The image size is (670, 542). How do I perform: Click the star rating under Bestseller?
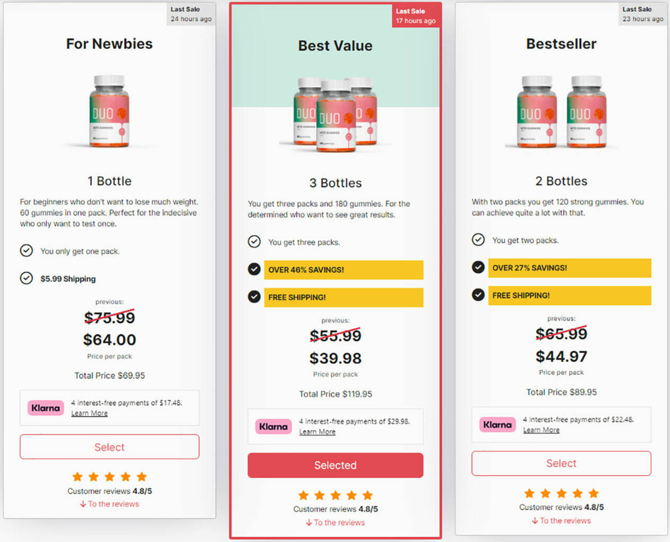click(561, 493)
